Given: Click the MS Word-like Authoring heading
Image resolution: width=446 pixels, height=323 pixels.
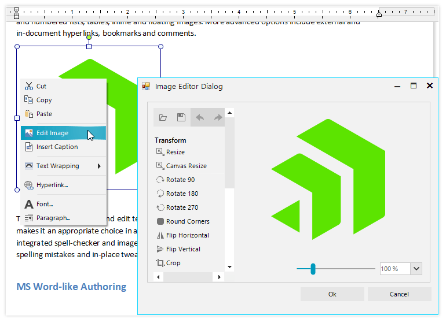Looking at the screenshot, I should click(71, 287).
